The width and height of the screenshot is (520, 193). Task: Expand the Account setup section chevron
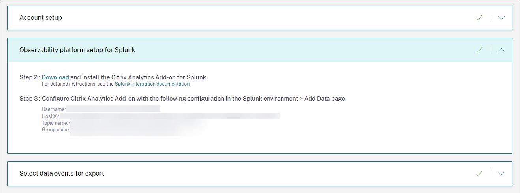pos(501,17)
